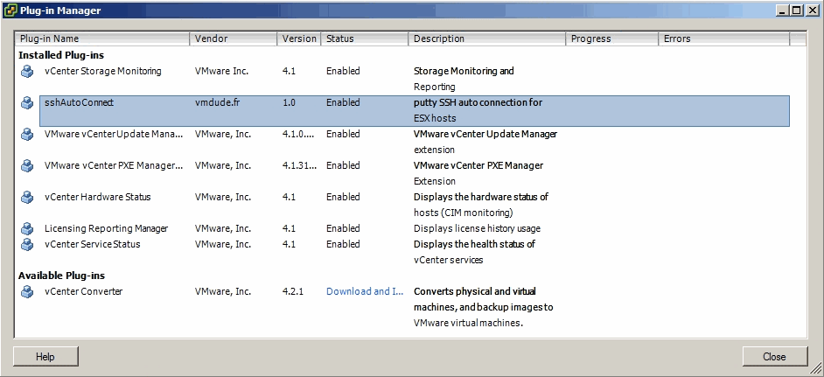This screenshot has height=377, width=824.
Task: Click the Enabled status of sshAutoConnect
Action: click(x=343, y=102)
